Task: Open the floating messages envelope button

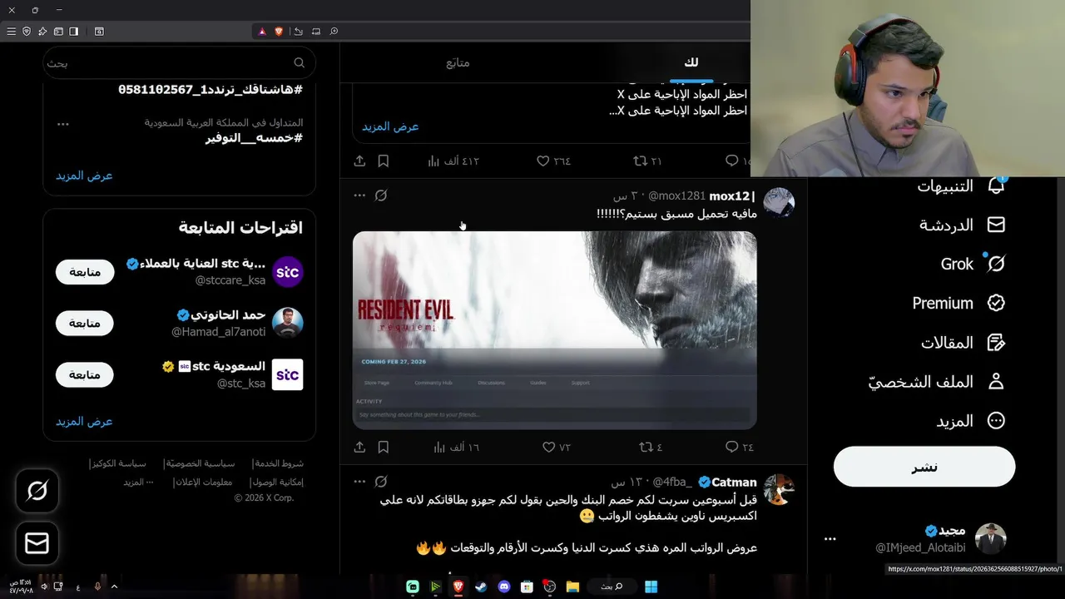Action: [x=37, y=543]
